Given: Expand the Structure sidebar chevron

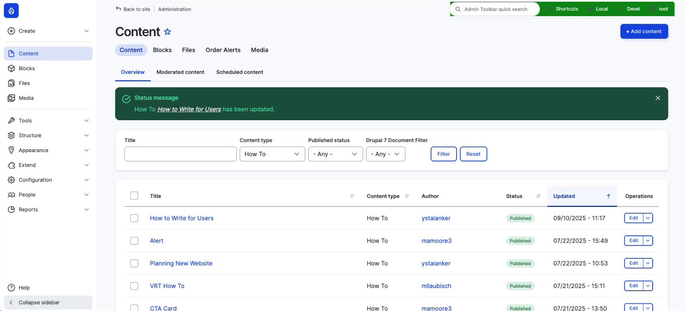Looking at the screenshot, I should 87,136.
